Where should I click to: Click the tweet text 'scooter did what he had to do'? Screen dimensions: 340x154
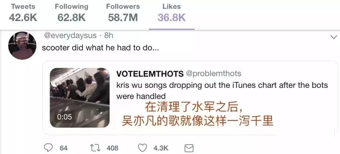[x=100, y=48]
